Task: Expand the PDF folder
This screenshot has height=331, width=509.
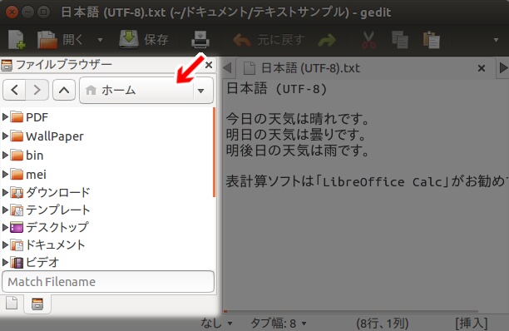Action: pos(5,116)
